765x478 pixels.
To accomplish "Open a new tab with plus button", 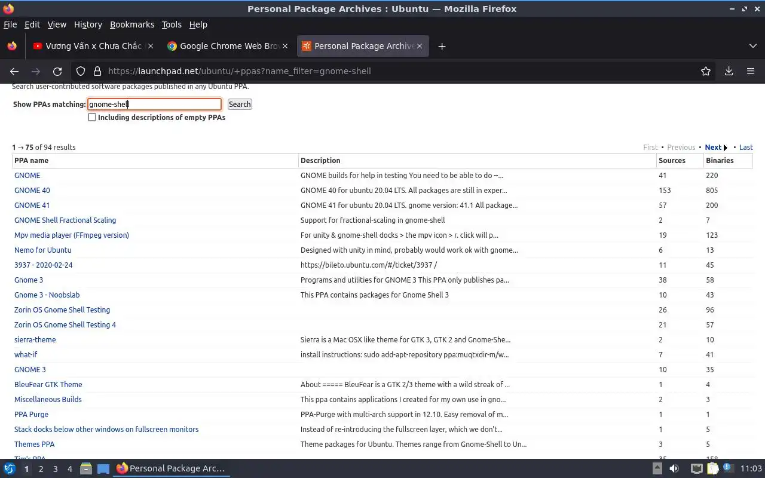I will tap(442, 46).
